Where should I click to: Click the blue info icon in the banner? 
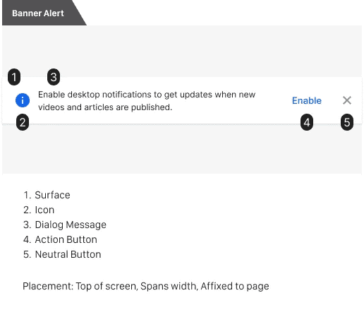(x=23, y=100)
